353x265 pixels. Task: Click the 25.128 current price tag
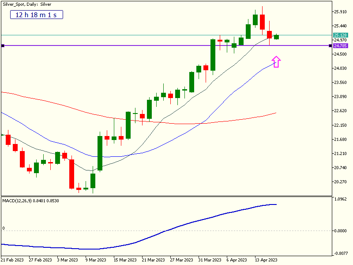[340, 35]
